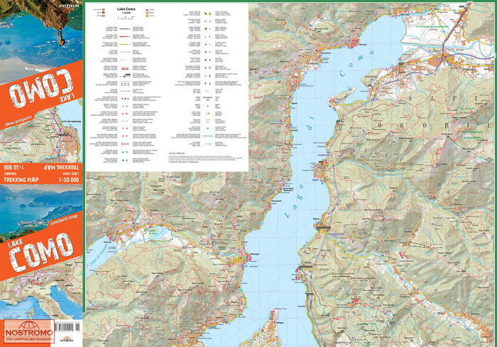Click the barcode on the cover

[x=67, y=329]
